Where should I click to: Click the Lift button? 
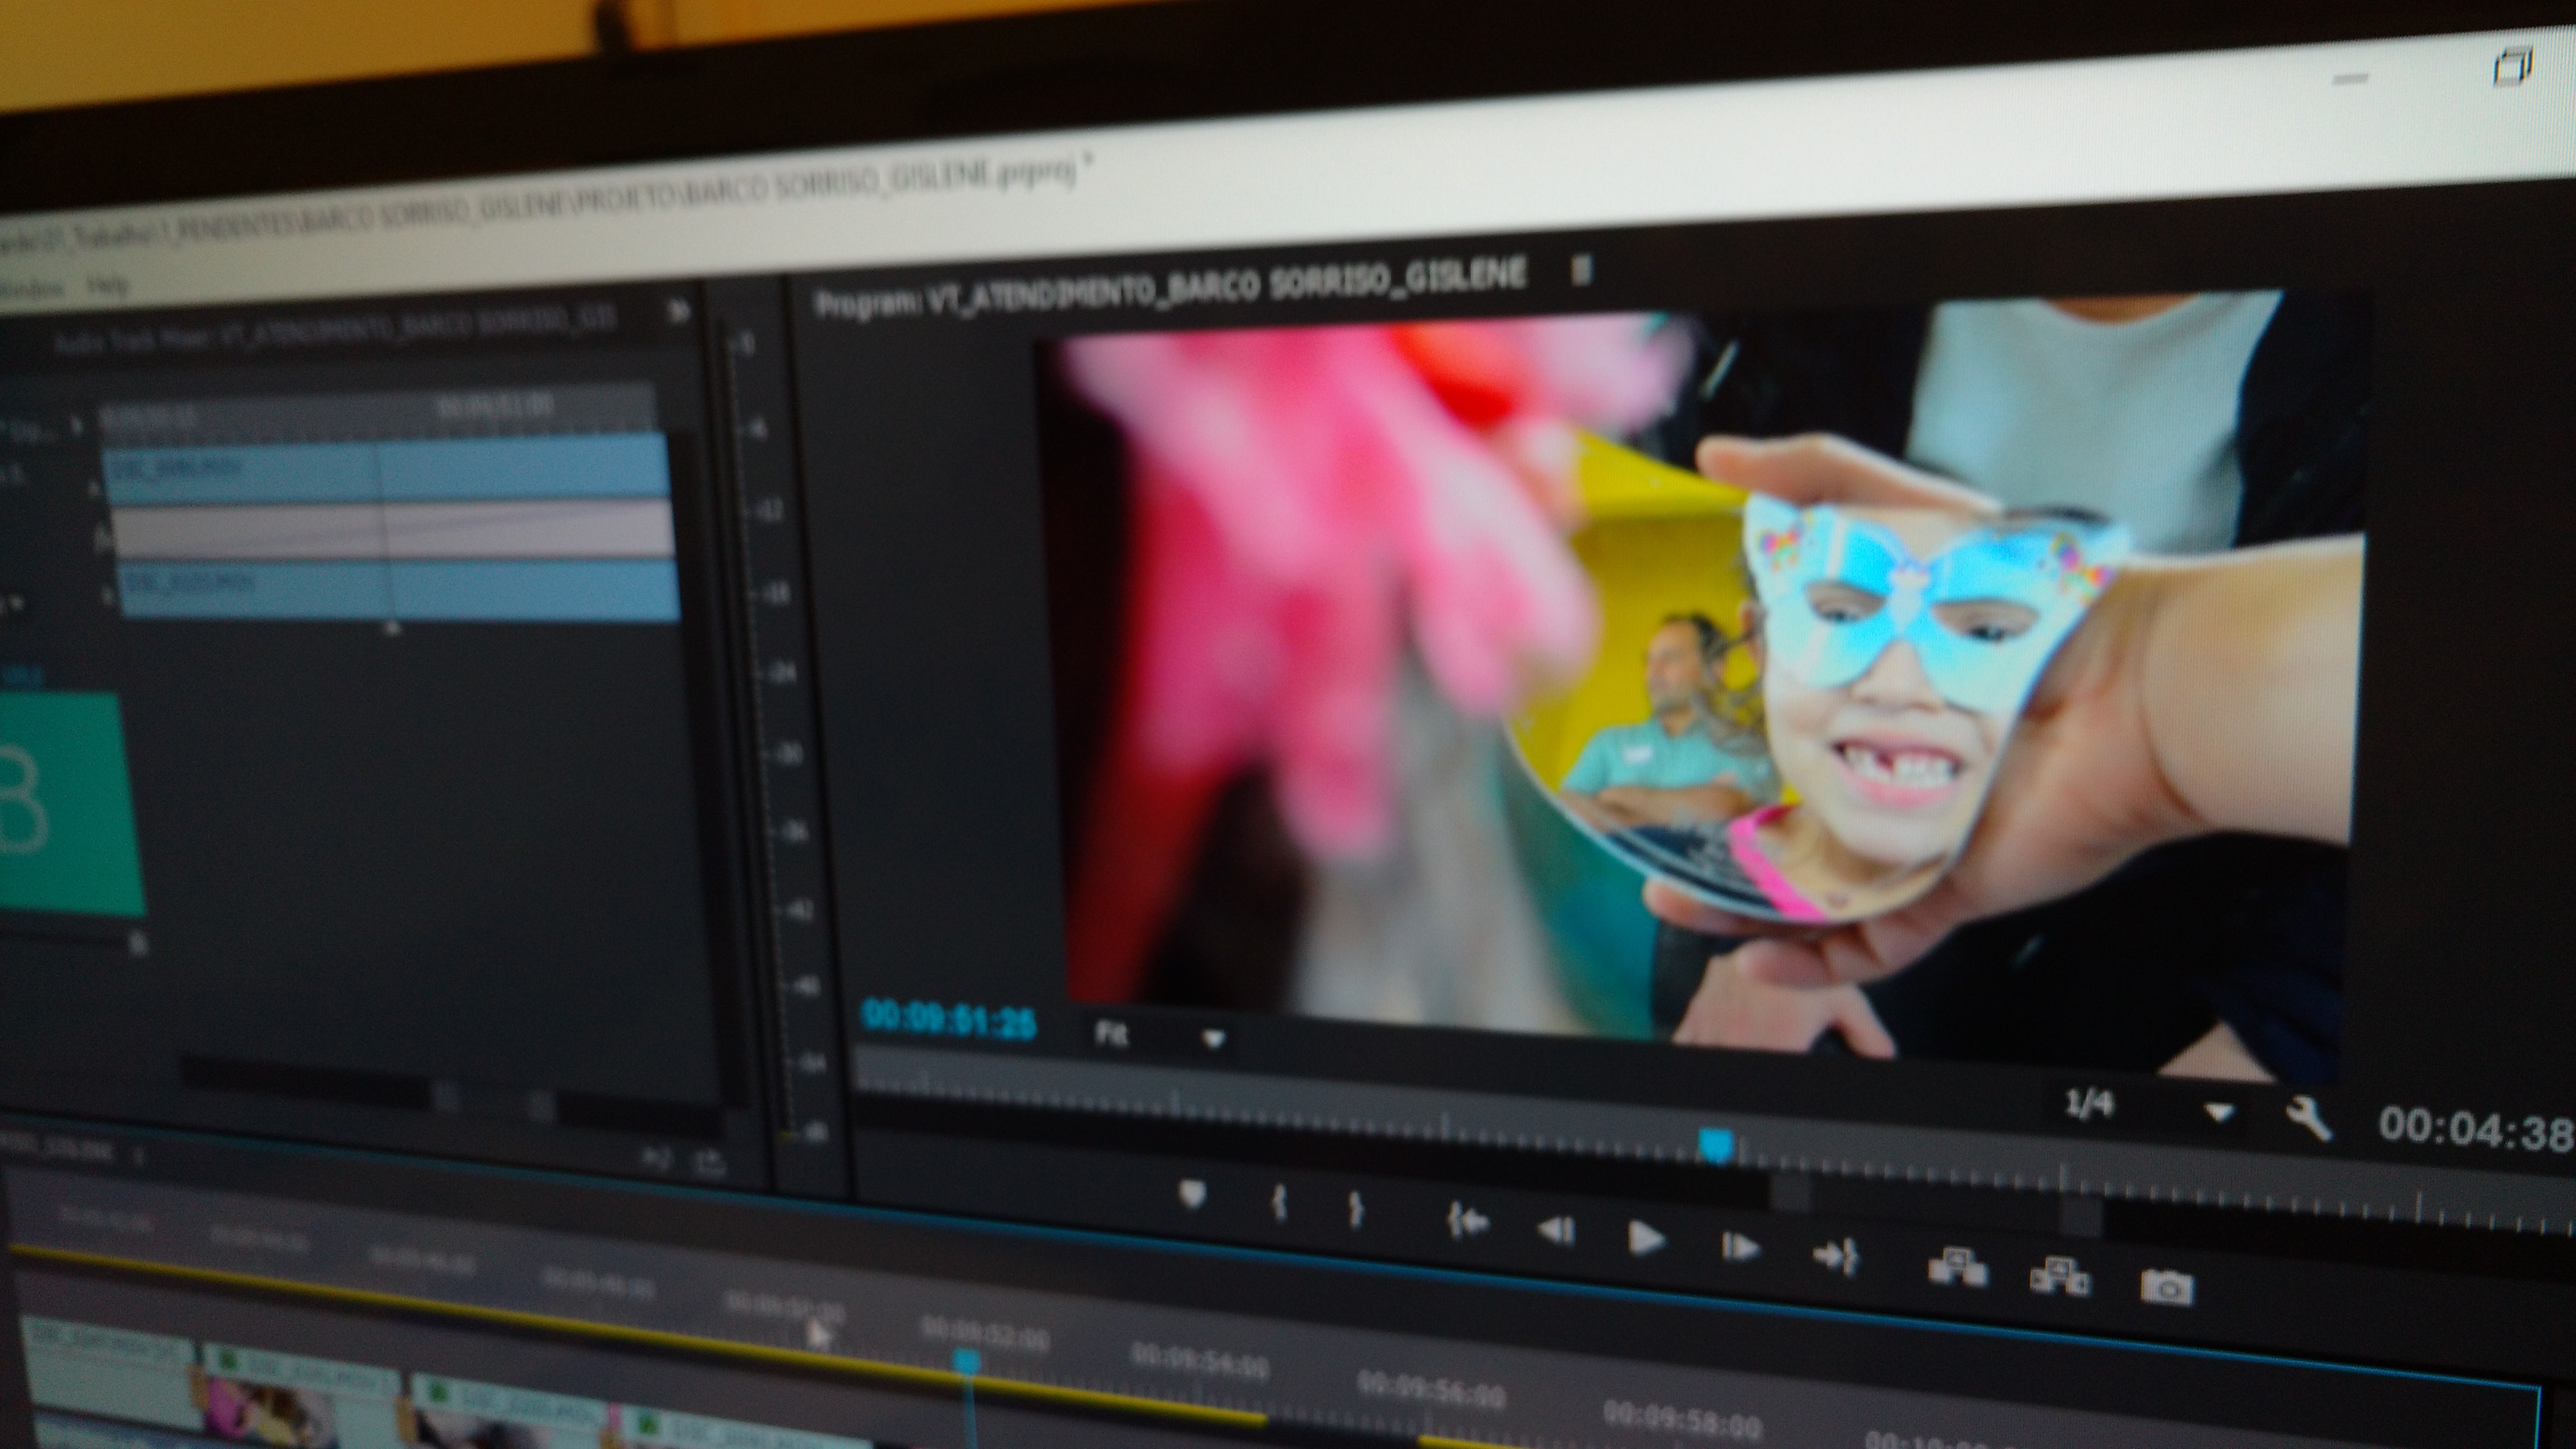[1957, 1268]
